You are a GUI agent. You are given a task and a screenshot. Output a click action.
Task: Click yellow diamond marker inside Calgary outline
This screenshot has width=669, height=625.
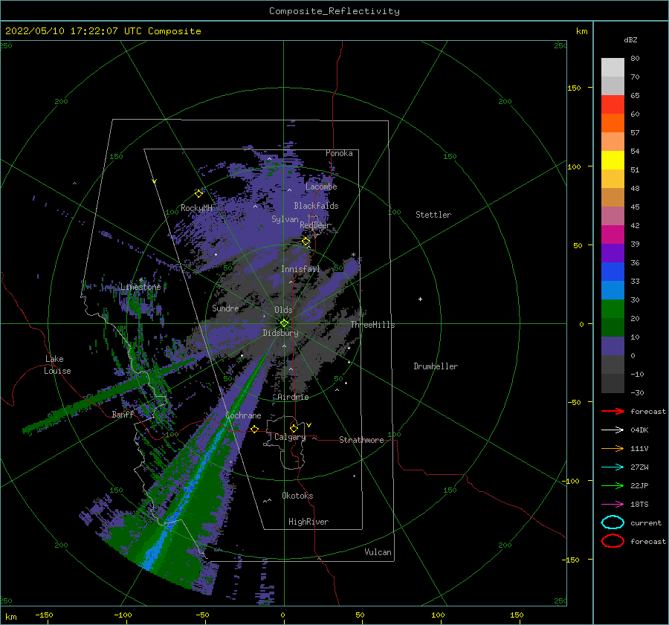click(x=294, y=428)
